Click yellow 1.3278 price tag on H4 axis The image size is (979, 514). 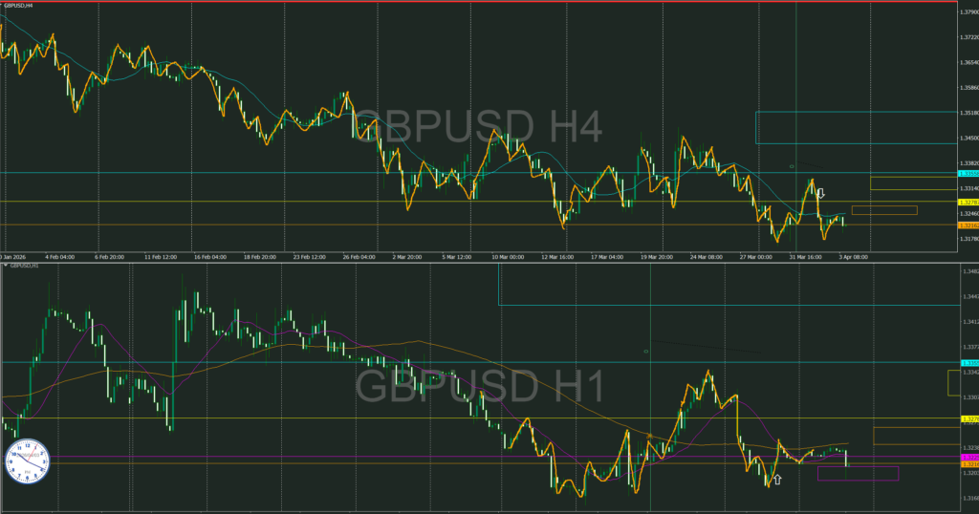[x=967, y=203]
